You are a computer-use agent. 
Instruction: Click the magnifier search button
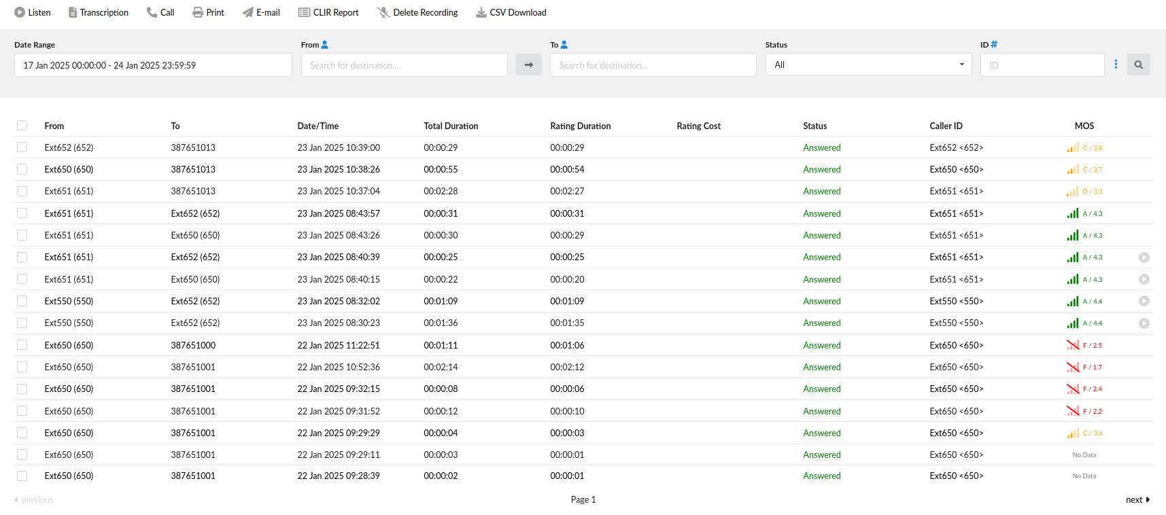click(x=1138, y=65)
